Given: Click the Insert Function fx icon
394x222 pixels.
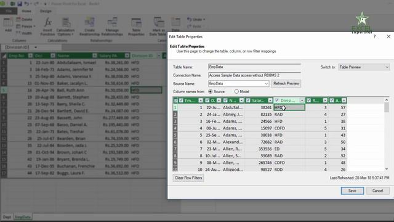Looking at the screenshot, I should [47, 27].
